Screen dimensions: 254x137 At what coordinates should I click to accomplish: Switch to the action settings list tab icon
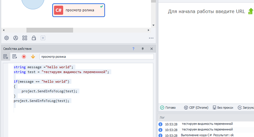[6, 57]
